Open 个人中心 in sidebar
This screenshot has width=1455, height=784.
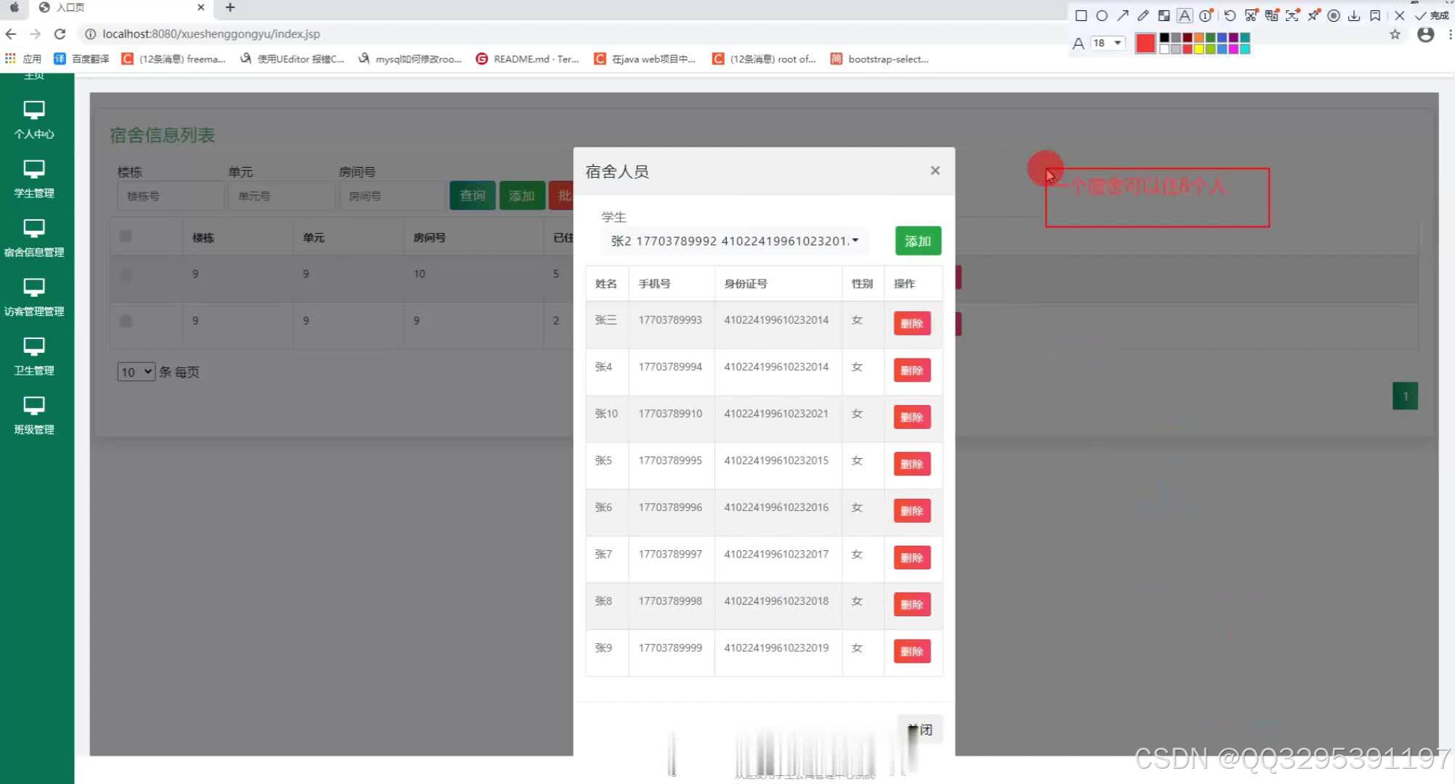coord(34,120)
